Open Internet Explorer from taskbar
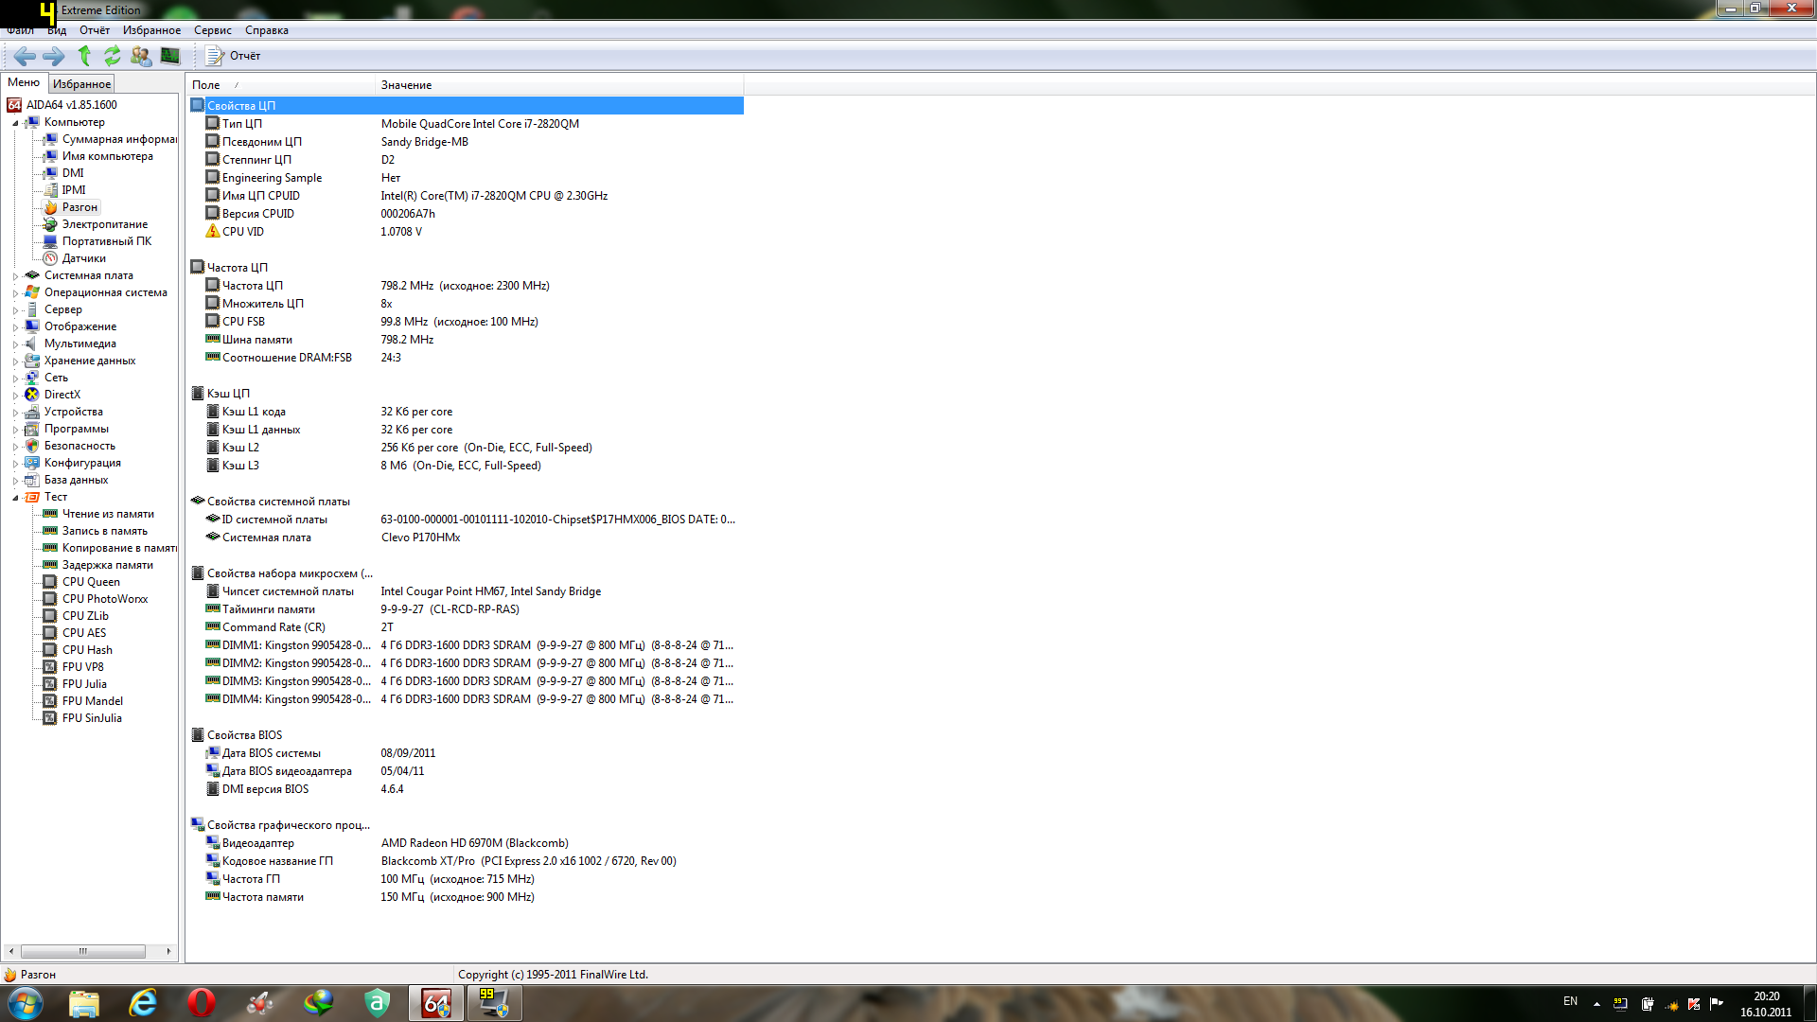Viewport: 1817px width, 1022px height. 143,1003
